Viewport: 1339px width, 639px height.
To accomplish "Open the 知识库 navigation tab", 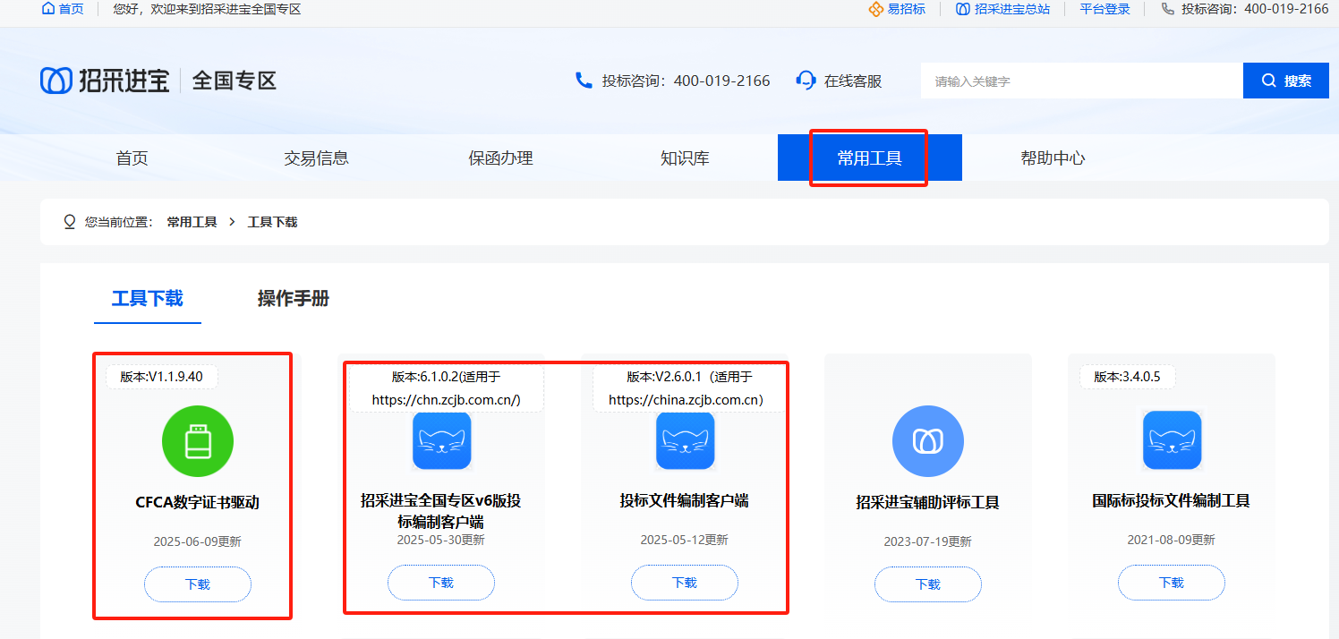I will [x=685, y=158].
